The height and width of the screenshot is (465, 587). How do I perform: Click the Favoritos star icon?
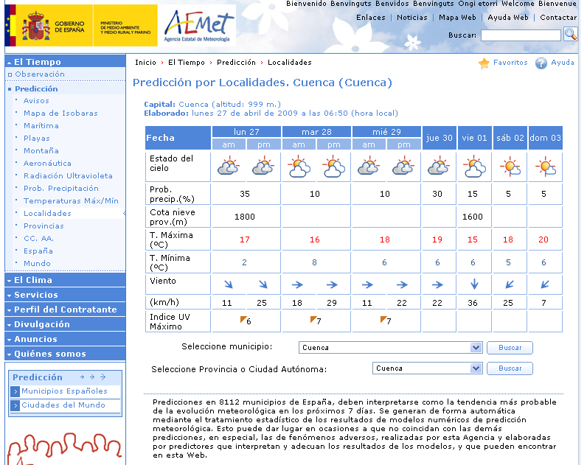(x=484, y=63)
